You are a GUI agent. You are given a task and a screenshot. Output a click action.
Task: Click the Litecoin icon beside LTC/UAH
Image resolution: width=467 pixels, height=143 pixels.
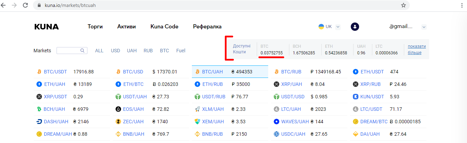point(277,109)
